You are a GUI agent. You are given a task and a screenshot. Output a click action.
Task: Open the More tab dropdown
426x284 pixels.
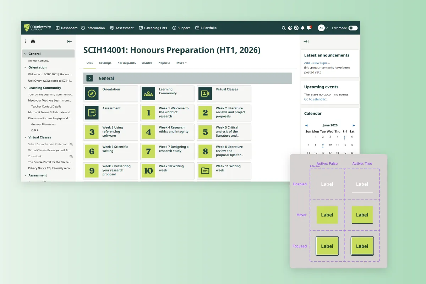pyautogui.click(x=181, y=63)
